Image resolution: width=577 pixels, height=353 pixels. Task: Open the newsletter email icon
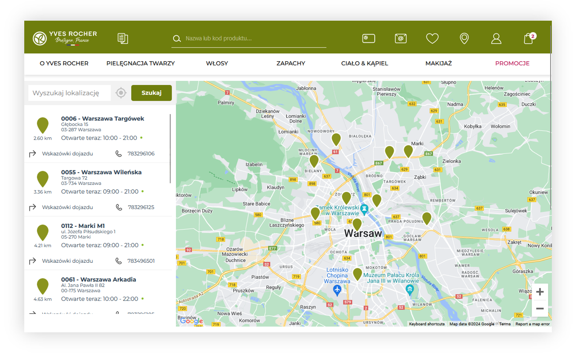[x=401, y=38]
